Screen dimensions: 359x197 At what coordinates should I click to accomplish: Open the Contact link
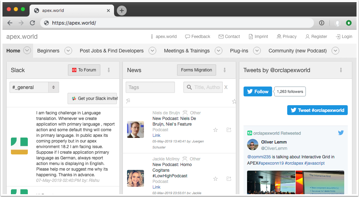coord(229,37)
